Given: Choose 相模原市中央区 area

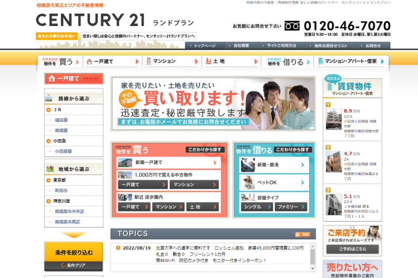Looking at the screenshot, I should tap(69, 212).
